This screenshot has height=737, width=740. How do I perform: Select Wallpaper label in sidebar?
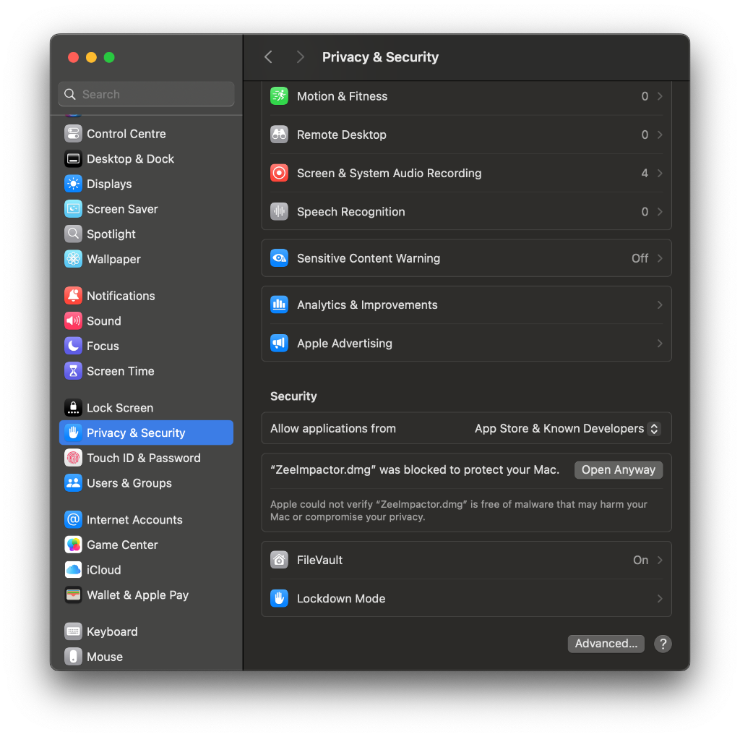tap(113, 259)
